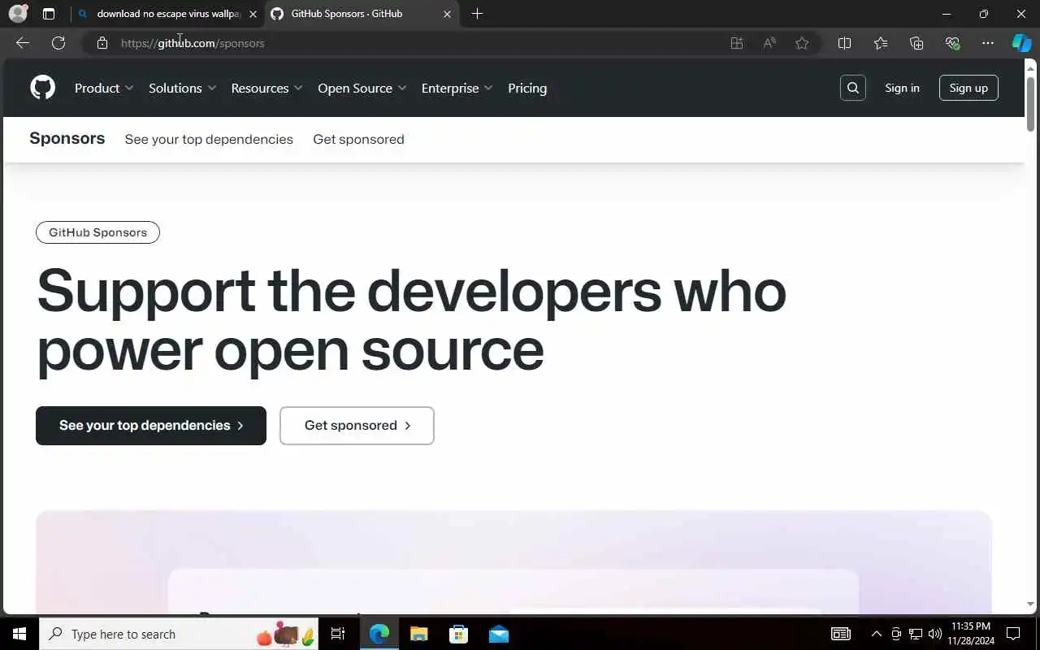Expand the Solutions dropdown
This screenshot has height=650, width=1040.
(183, 88)
